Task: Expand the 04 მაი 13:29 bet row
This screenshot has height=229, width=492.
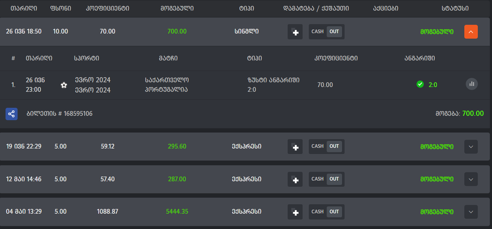Action: click(471, 212)
